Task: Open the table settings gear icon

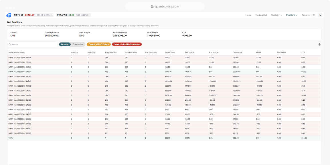Action: [319, 44]
